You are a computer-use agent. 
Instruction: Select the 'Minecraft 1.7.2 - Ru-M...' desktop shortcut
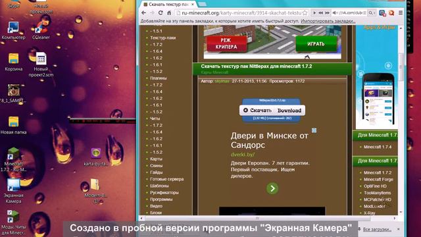(x=13, y=159)
